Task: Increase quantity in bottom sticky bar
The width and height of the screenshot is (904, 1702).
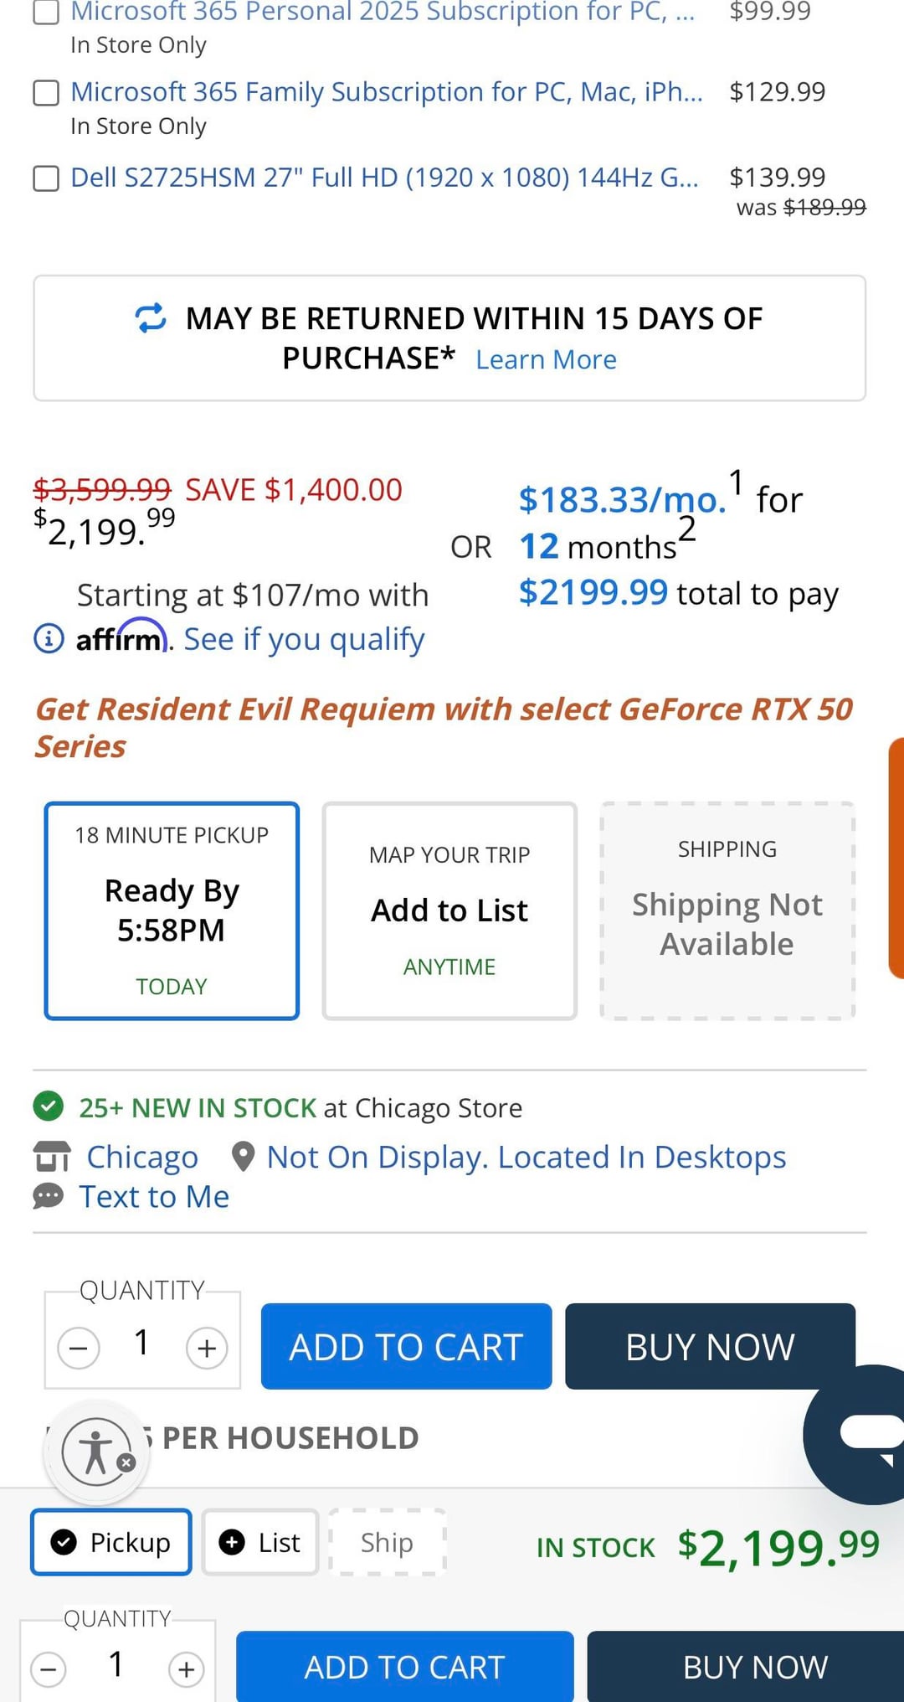Action: (186, 1669)
